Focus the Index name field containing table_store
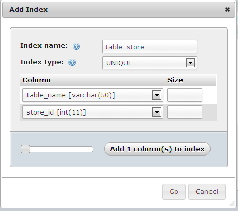The image size is (238, 211). coord(149,47)
